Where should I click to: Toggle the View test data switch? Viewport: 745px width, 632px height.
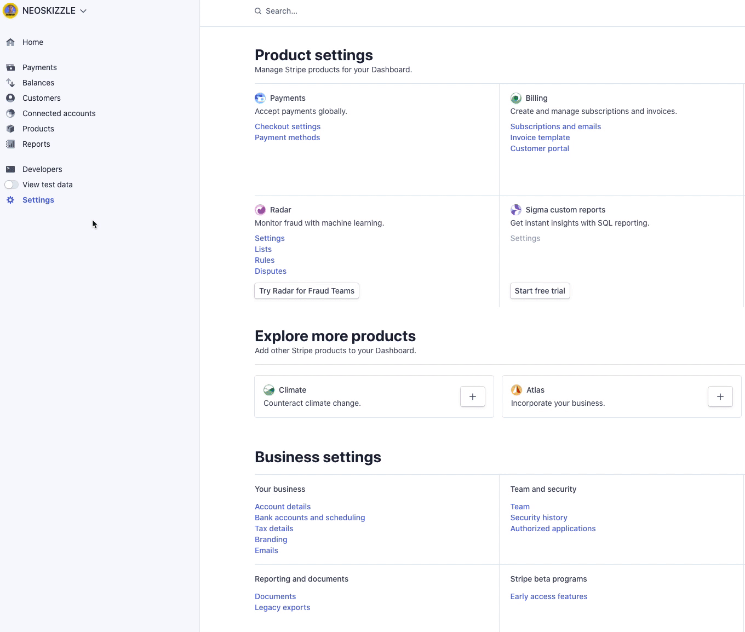(12, 185)
